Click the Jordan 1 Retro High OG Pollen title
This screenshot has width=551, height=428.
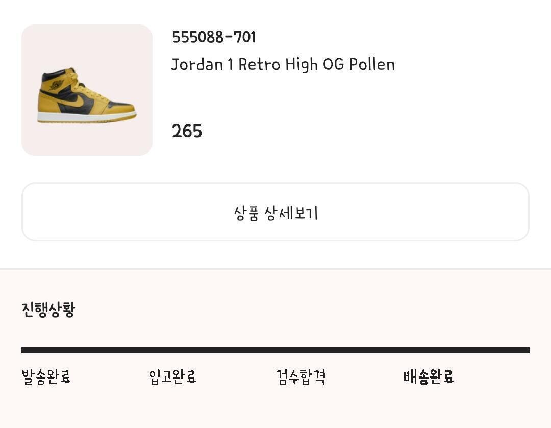[x=283, y=65]
